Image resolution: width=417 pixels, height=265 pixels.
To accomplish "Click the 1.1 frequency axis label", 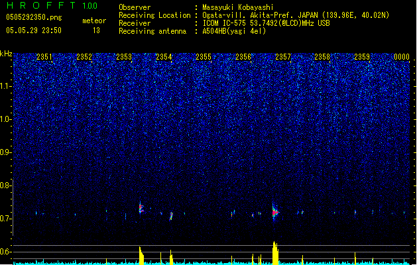I will pyautogui.click(x=6, y=86).
